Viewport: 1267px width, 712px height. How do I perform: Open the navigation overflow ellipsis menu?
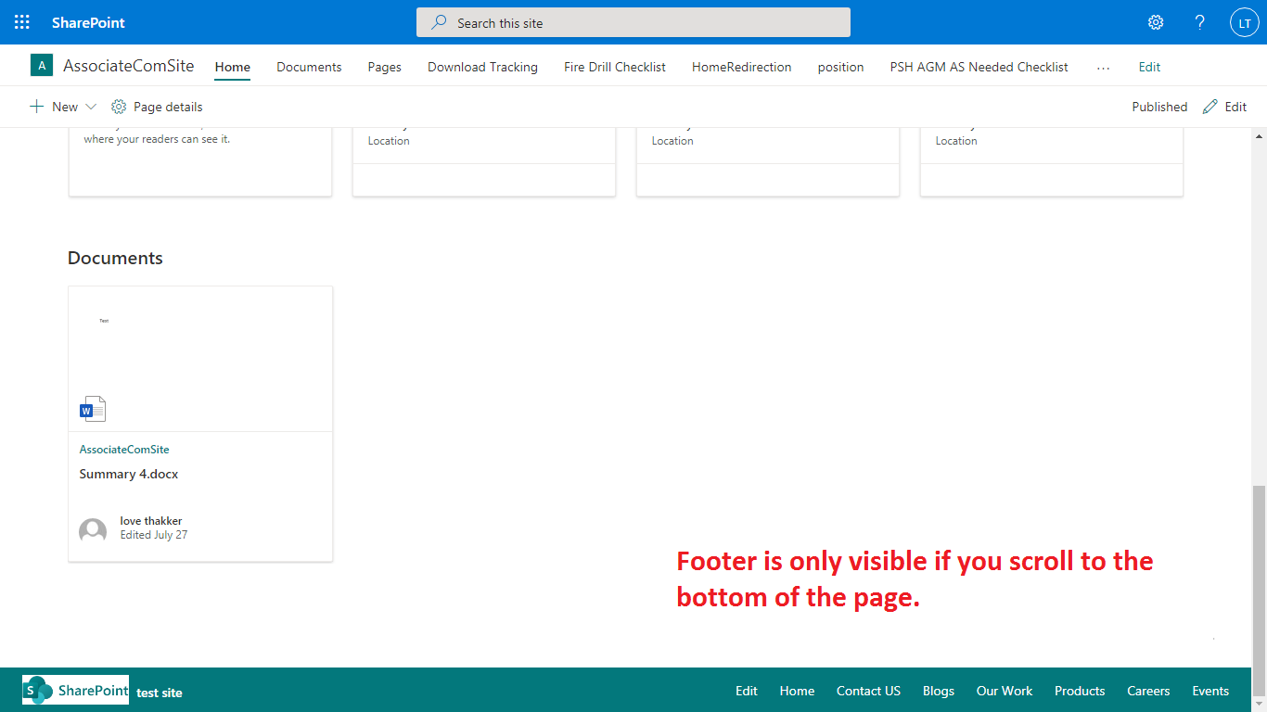point(1103,67)
